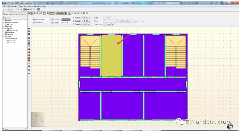The width and height of the screenshot is (244, 133).
Task: Click the zoom magnifier tool icon
Action: pos(75,13)
